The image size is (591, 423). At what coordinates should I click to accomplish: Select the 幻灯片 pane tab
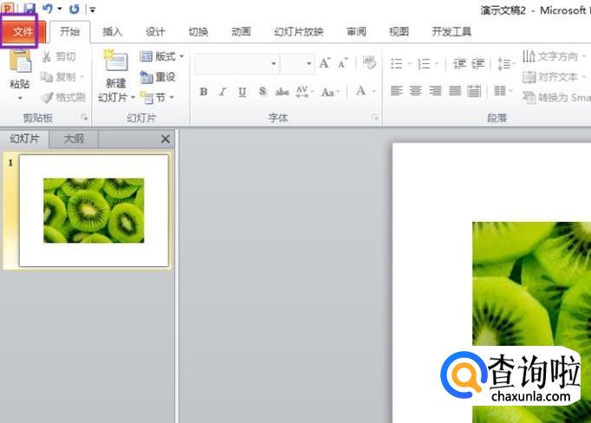24,139
